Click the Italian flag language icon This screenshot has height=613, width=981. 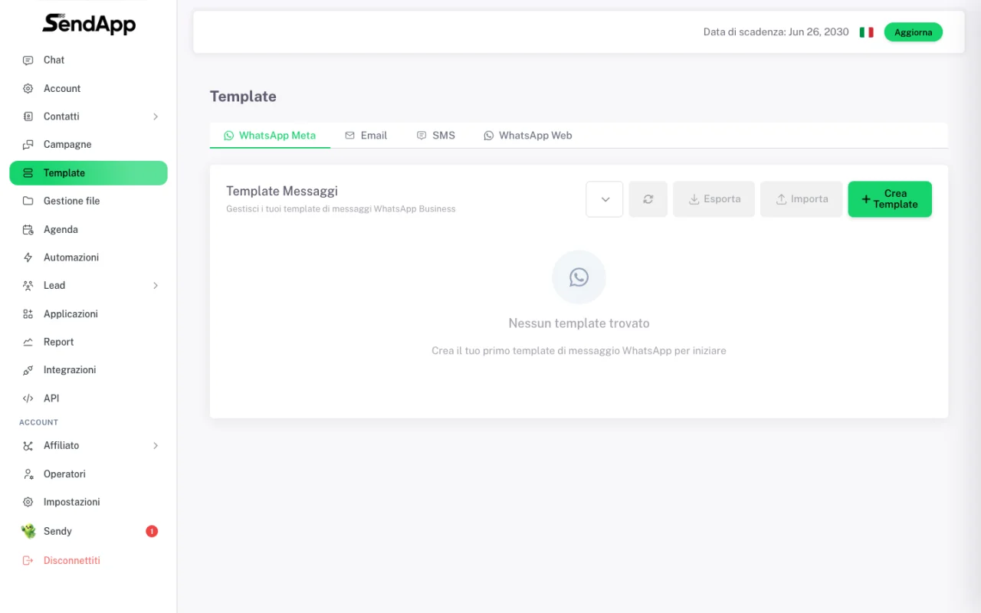coord(866,32)
